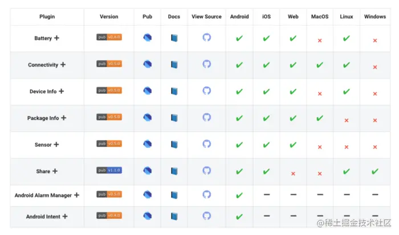
Task: Open the Battery plugin Docs icon
Action: tap(174, 38)
